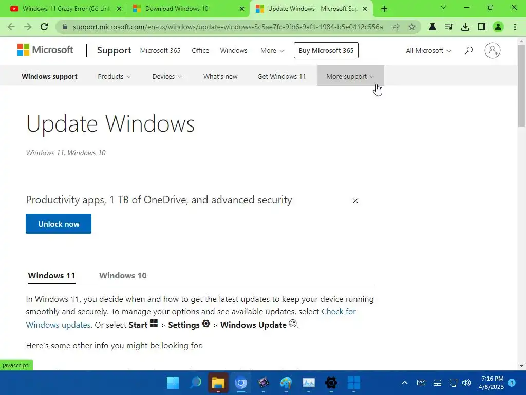526x395 pixels.
Task: Open volume control in system tray
Action: (x=466, y=383)
